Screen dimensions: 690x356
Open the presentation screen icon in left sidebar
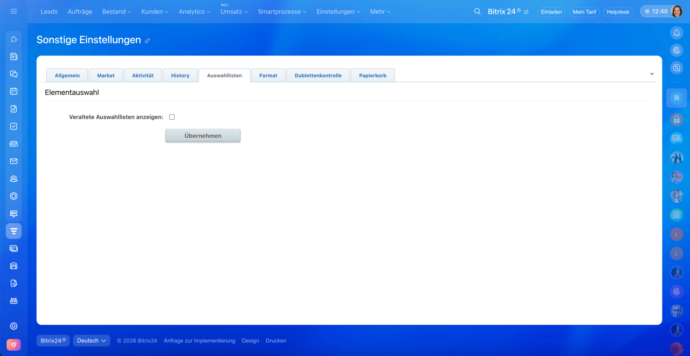point(13,214)
